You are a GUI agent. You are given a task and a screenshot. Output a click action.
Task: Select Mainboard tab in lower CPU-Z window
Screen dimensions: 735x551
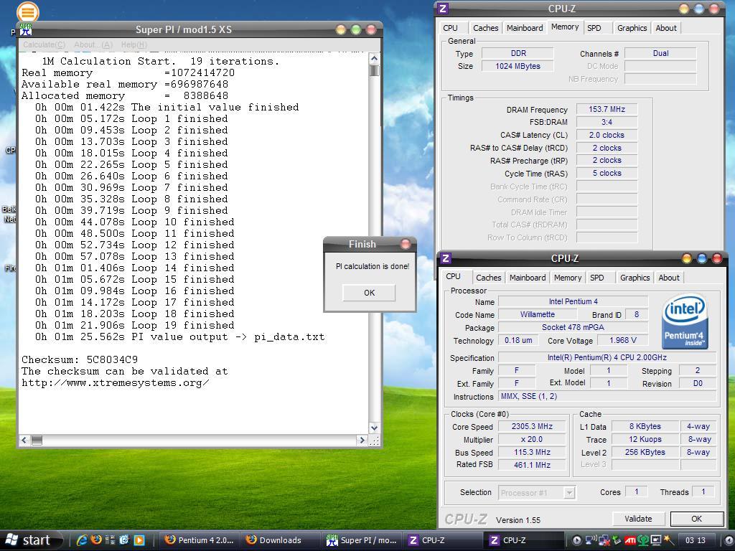528,278
